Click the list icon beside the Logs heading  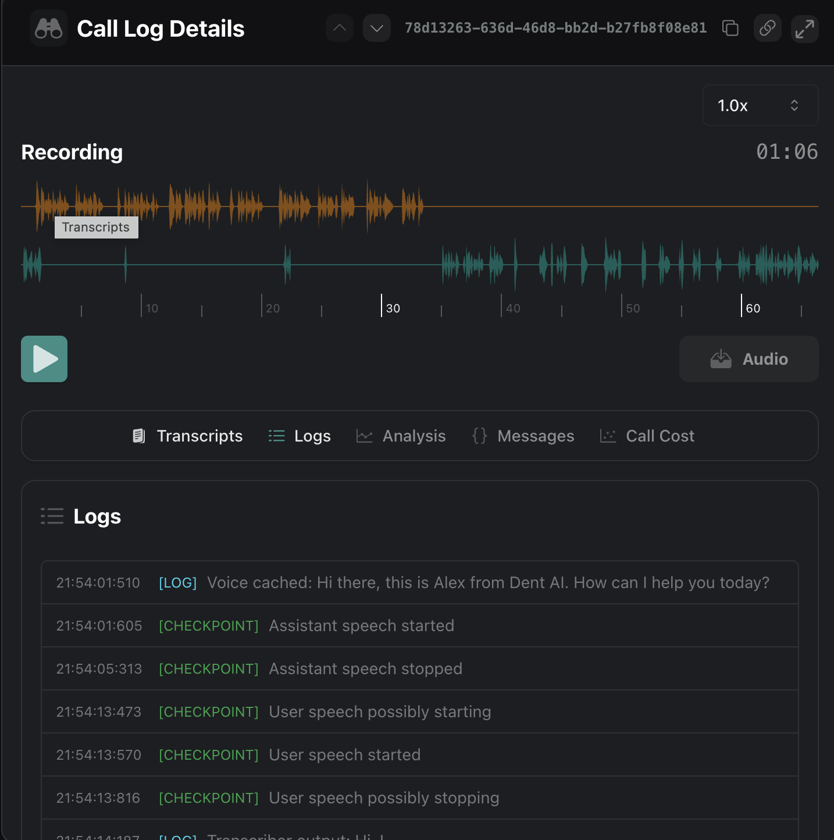[x=52, y=516]
